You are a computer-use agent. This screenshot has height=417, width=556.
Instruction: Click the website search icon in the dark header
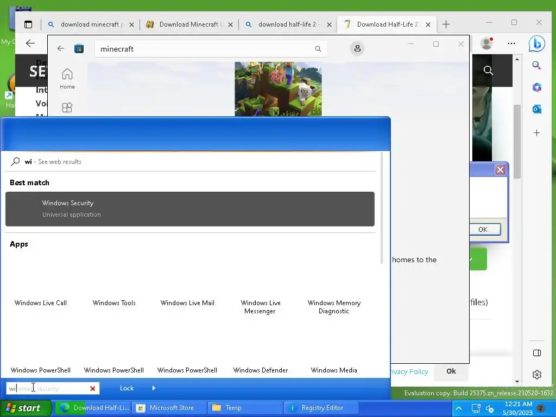tap(488, 70)
